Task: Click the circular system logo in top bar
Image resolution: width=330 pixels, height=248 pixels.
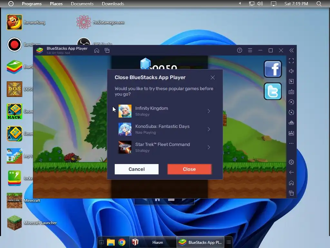Action: 11,4
